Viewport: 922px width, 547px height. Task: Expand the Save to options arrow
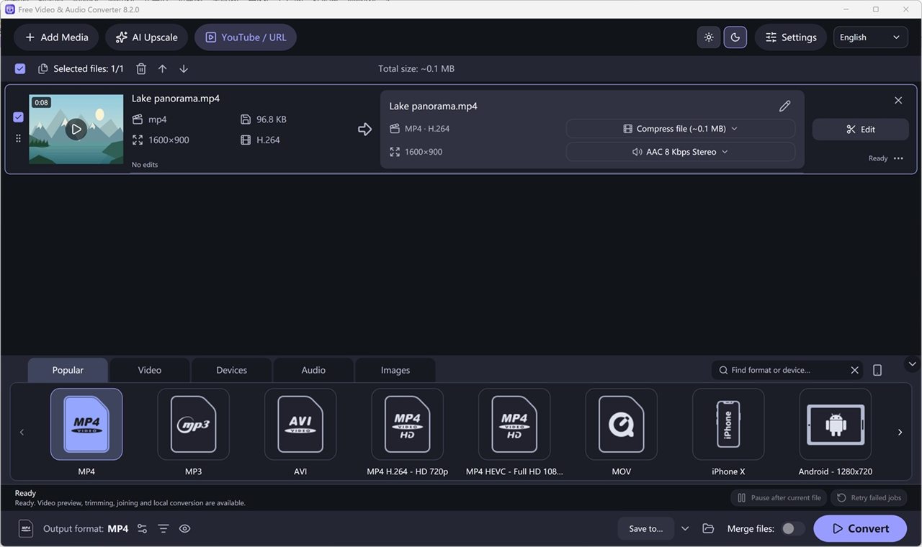(x=685, y=528)
